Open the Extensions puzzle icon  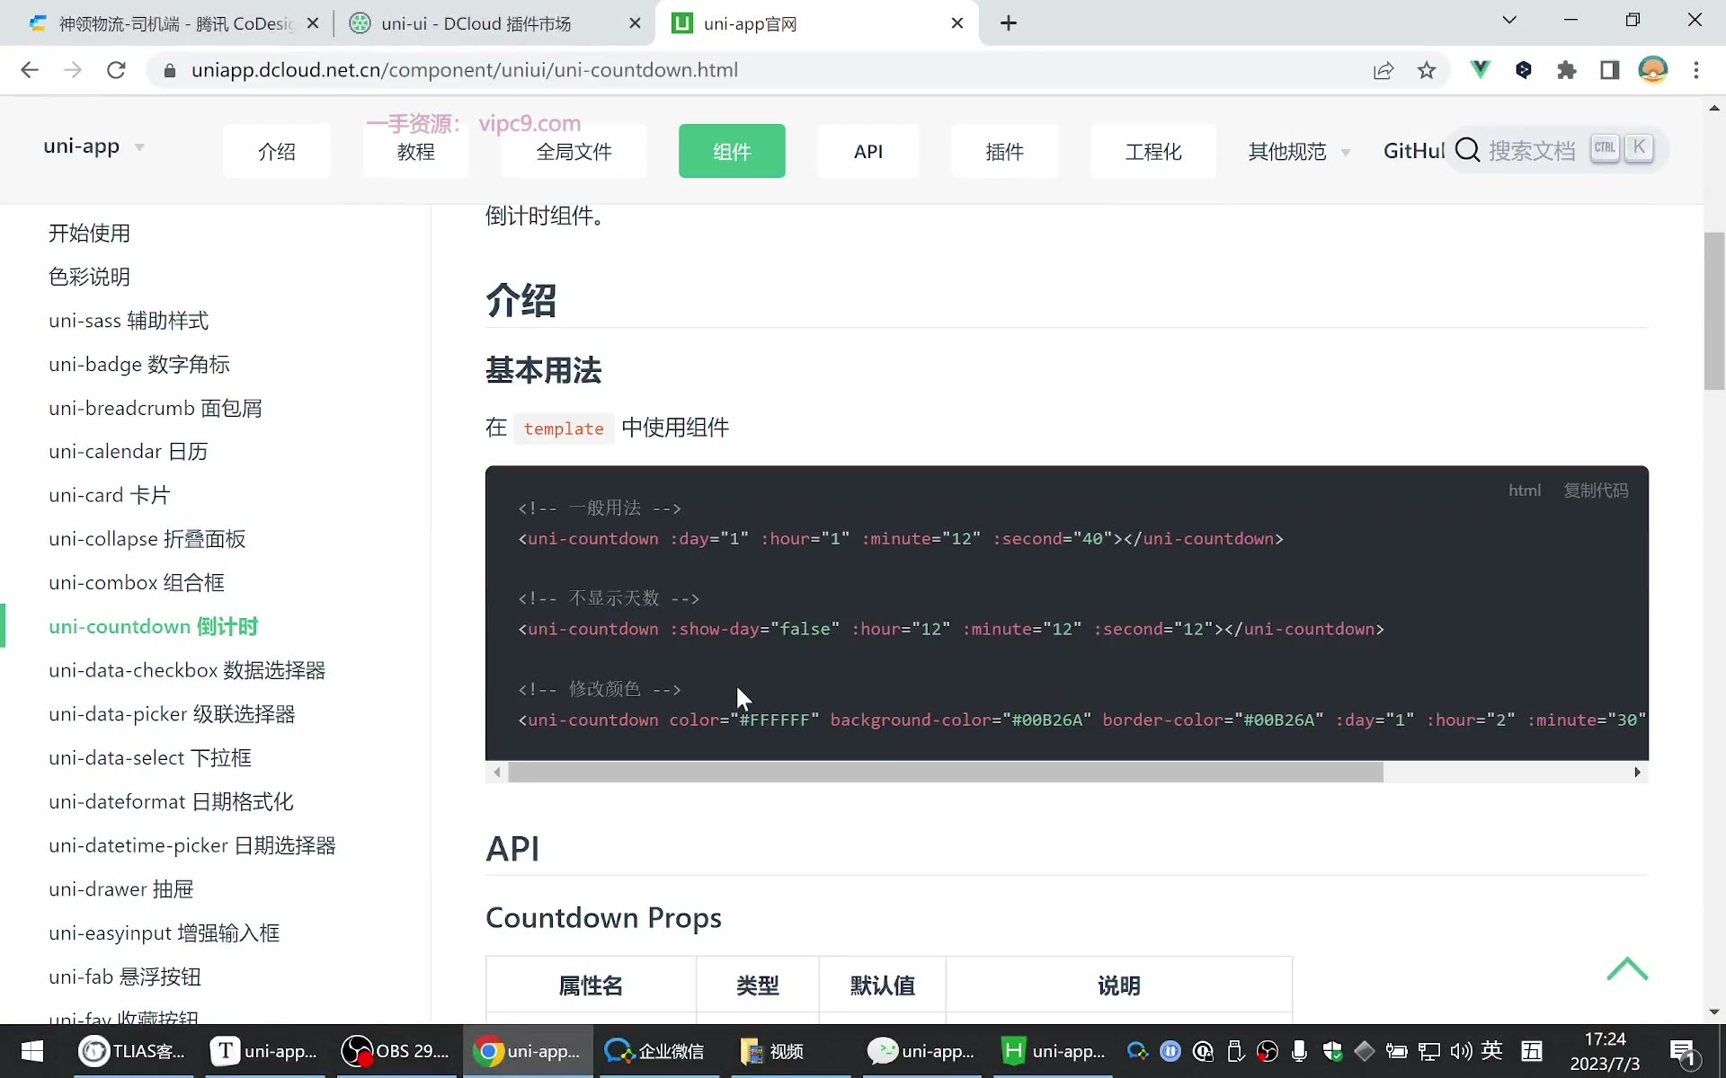click(x=1566, y=70)
